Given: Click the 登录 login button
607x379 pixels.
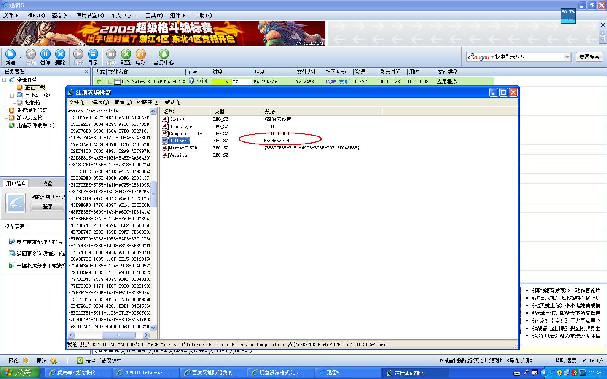Looking at the screenshot, I should [48, 207].
